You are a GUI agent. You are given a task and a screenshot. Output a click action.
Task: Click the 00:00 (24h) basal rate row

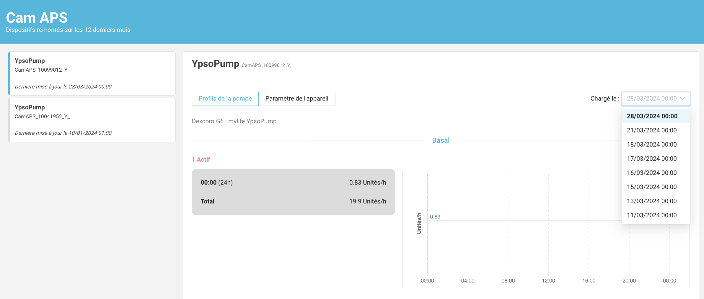click(x=293, y=183)
